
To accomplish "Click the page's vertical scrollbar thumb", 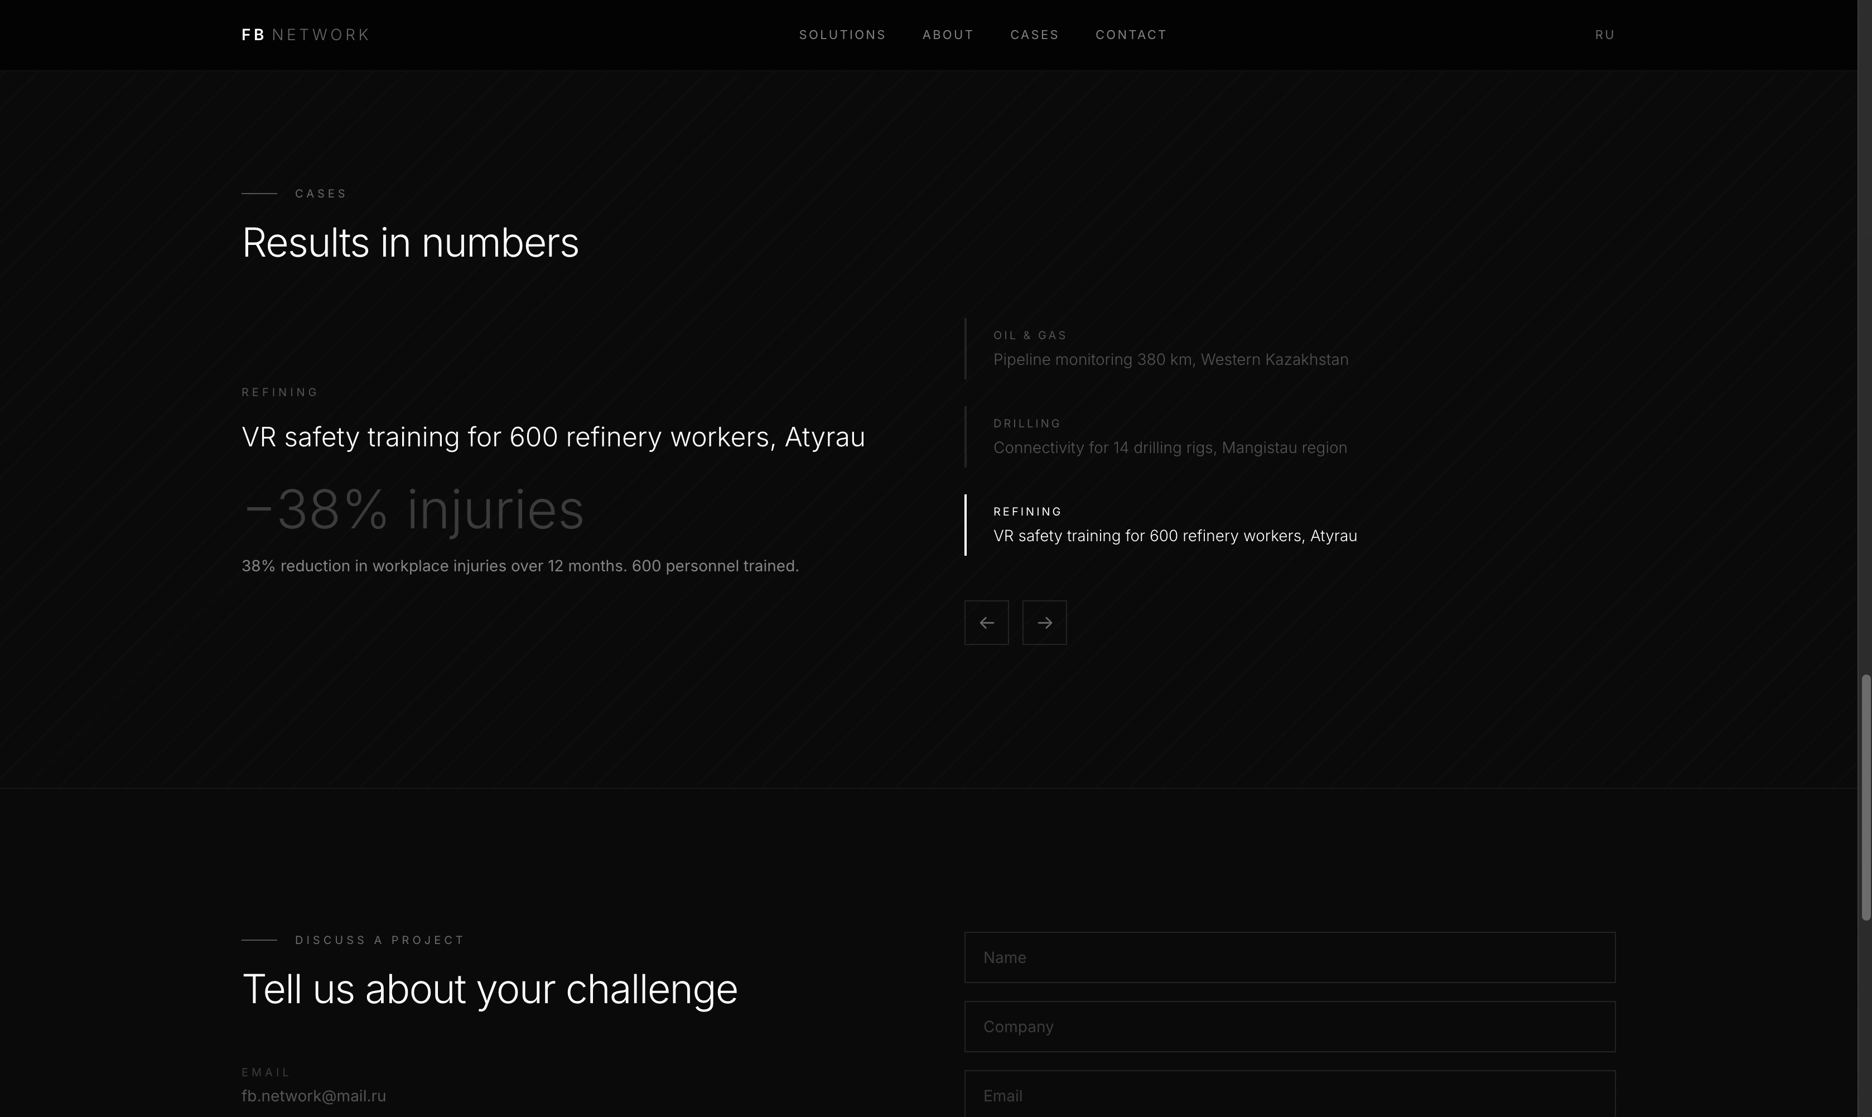I will click(1866, 798).
